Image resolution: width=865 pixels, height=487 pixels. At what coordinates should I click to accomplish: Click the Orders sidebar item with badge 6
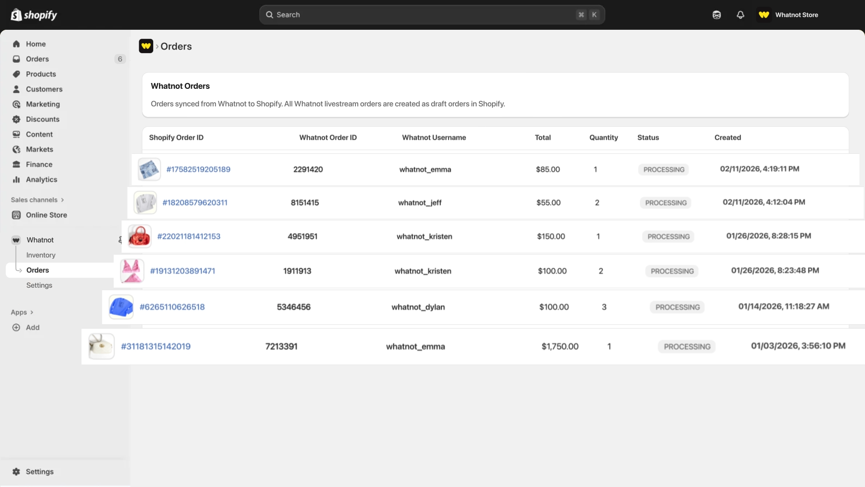coord(37,59)
